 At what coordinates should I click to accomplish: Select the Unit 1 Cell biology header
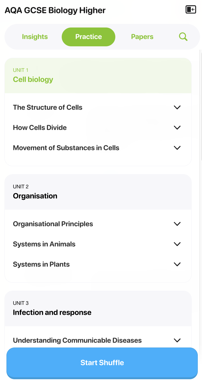98,76
